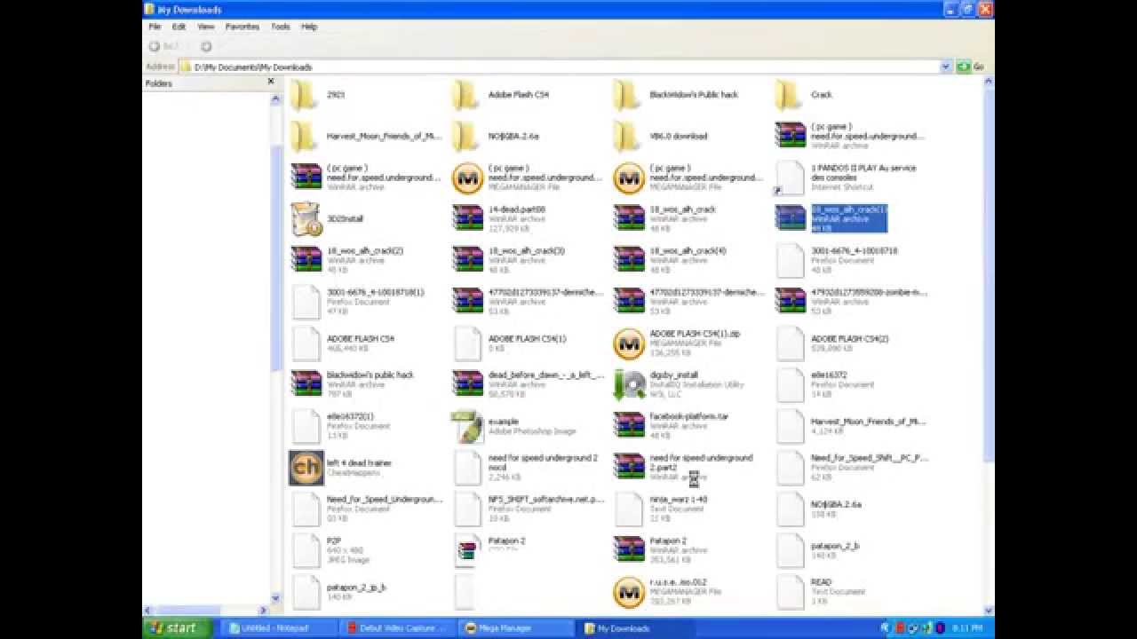Switch to Debut Video Capture taskbar button

(397, 628)
